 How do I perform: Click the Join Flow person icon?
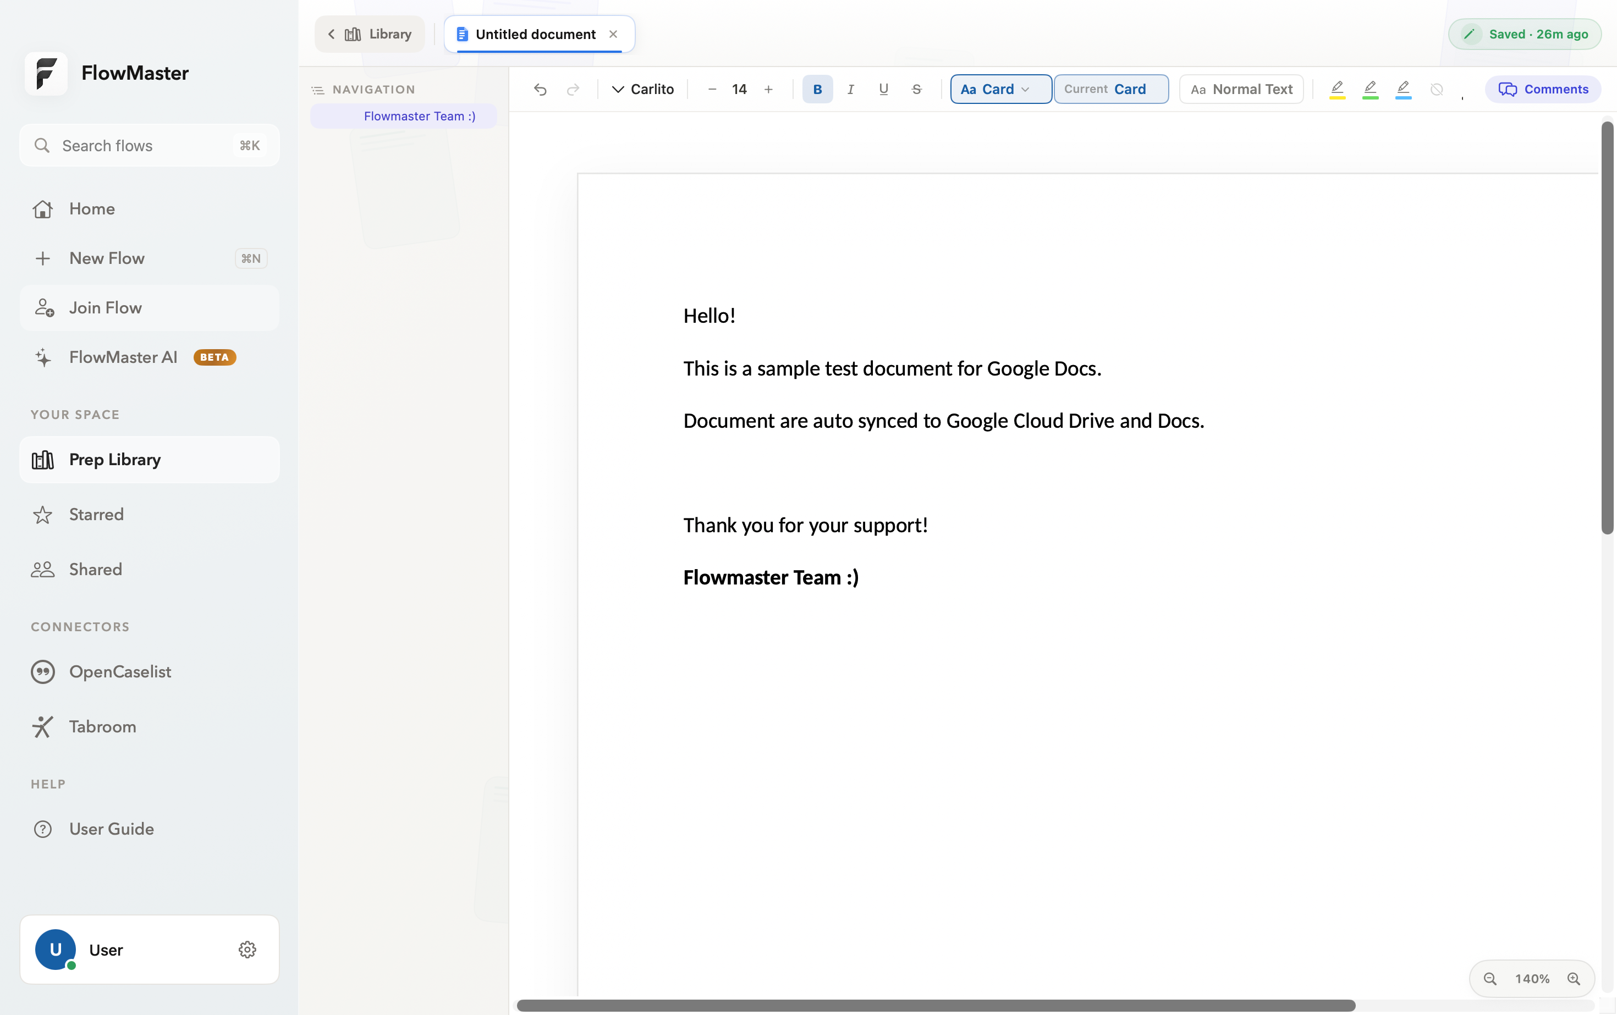[x=43, y=308]
